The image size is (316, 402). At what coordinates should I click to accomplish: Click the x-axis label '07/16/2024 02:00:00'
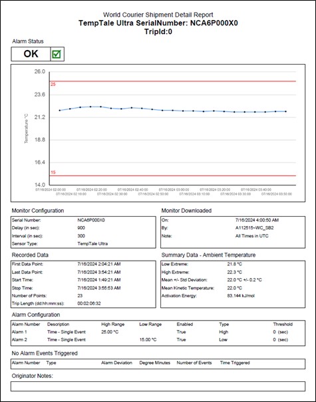pyautogui.click(x=51, y=190)
